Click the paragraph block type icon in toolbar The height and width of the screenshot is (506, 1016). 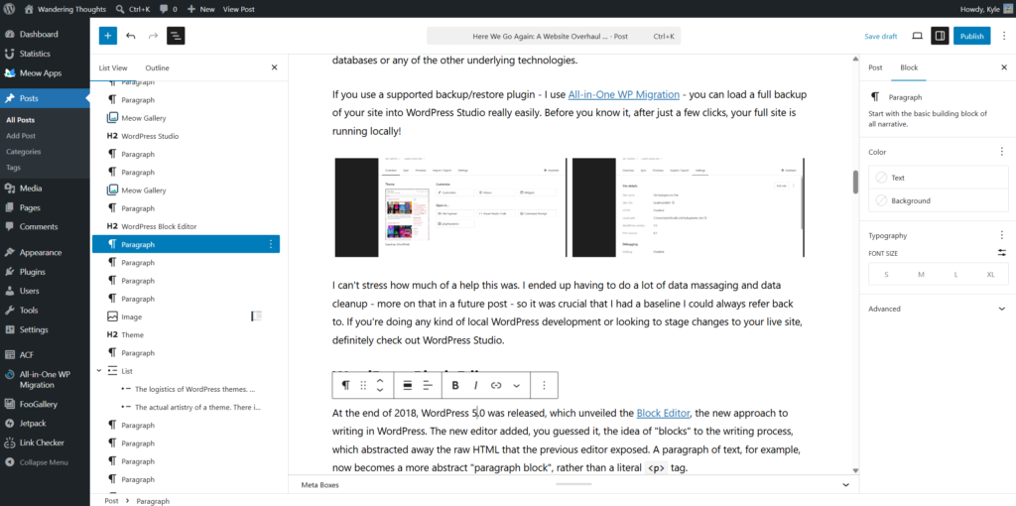coord(345,386)
